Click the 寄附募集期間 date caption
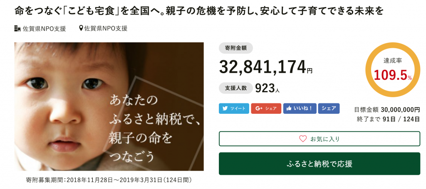Screen dimensions: 426x189 (109, 180)
